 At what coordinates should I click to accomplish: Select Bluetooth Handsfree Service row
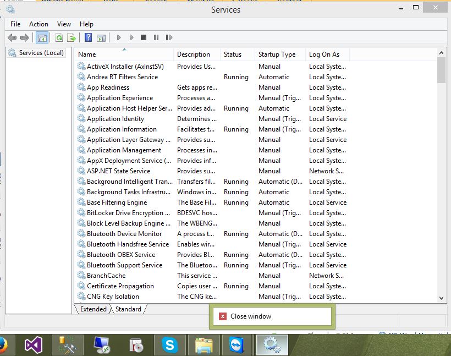point(212,244)
